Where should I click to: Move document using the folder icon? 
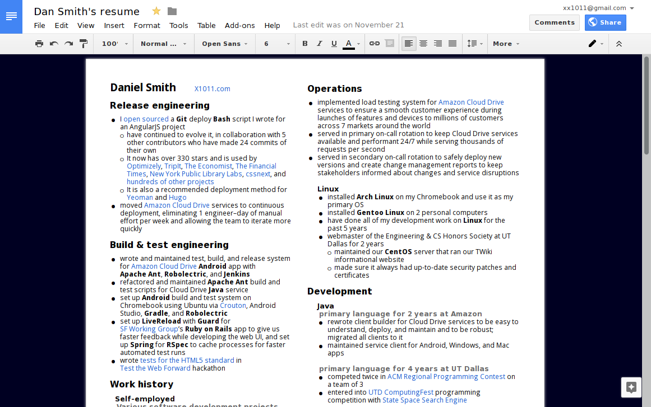click(x=172, y=11)
